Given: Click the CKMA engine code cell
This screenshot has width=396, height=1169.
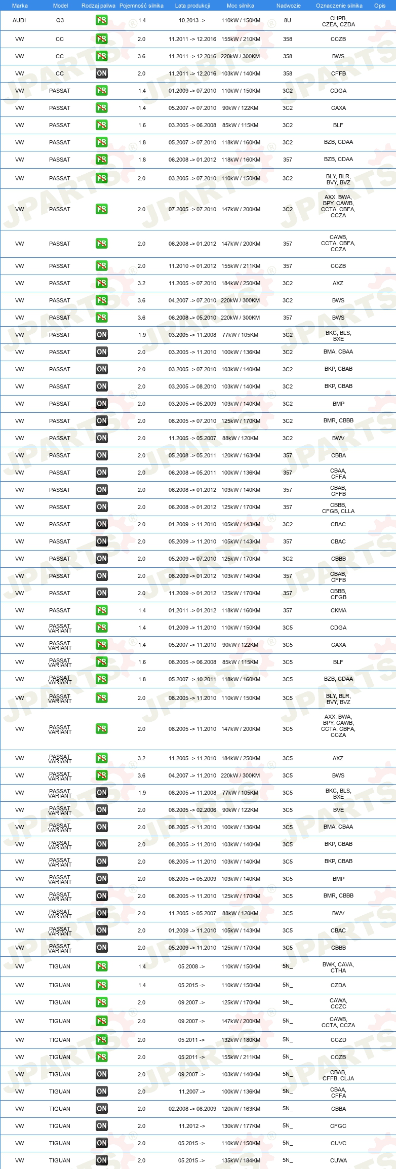Looking at the screenshot, I should point(338,610).
